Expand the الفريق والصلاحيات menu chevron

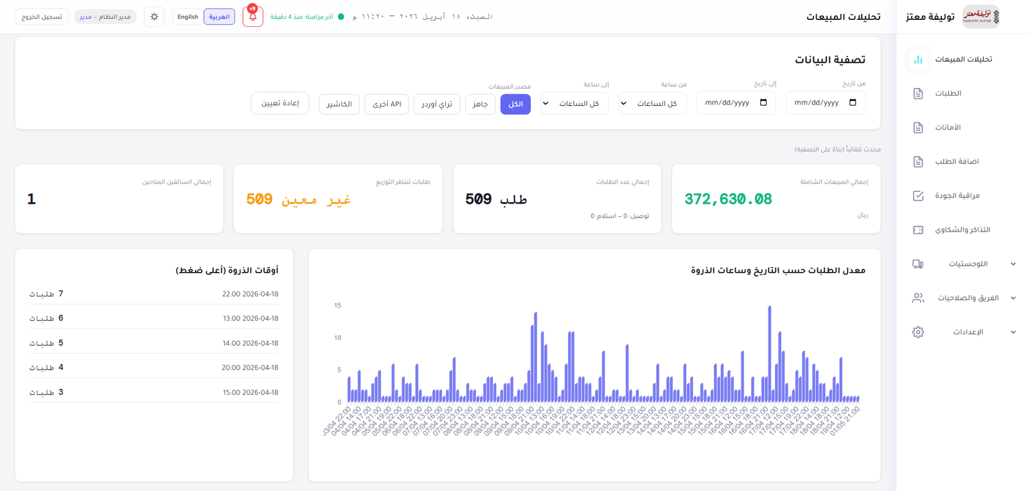[1013, 298]
